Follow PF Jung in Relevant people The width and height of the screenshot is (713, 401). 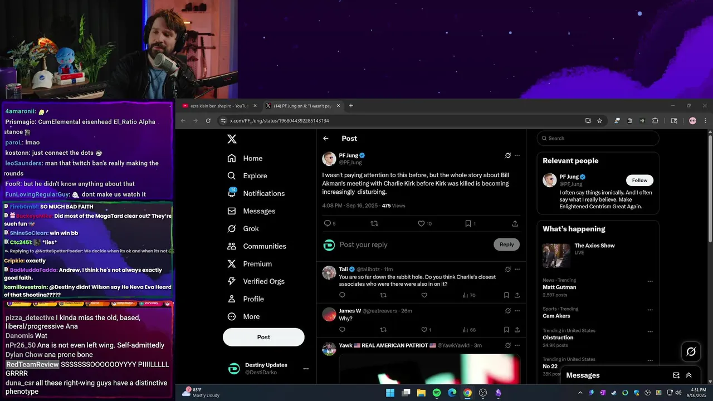[x=639, y=180]
